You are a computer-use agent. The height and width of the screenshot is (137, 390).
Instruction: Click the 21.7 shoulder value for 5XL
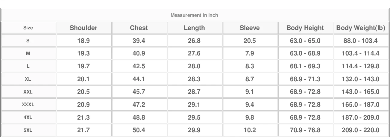(x=84, y=130)
